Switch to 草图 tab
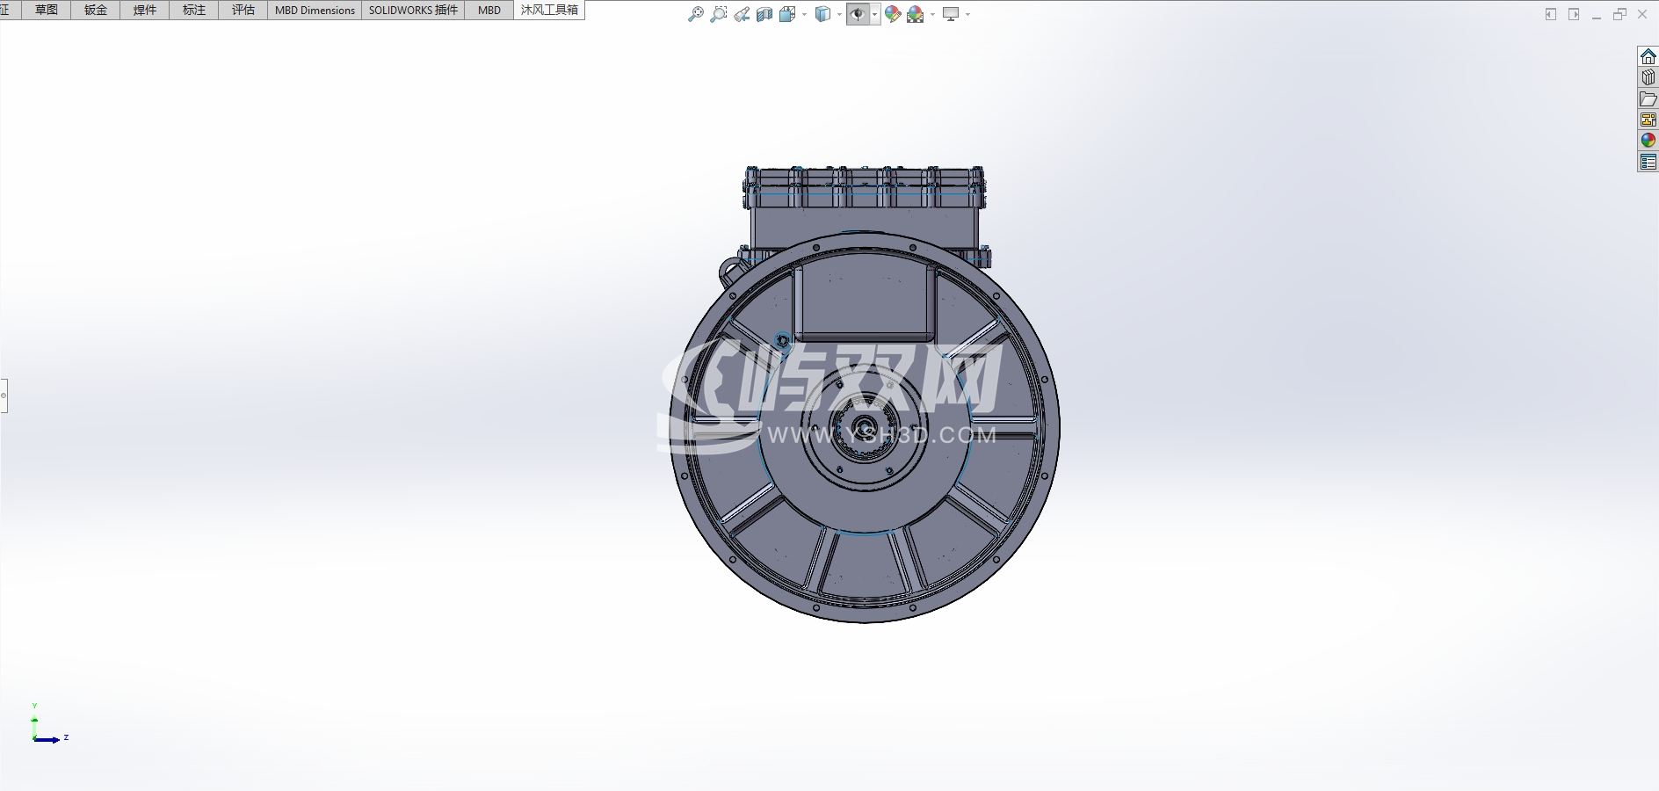Image resolution: width=1659 pixels, height=791 pixels. coord(47,10)
